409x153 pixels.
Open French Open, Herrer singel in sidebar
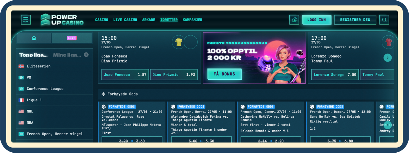(54, 134)
